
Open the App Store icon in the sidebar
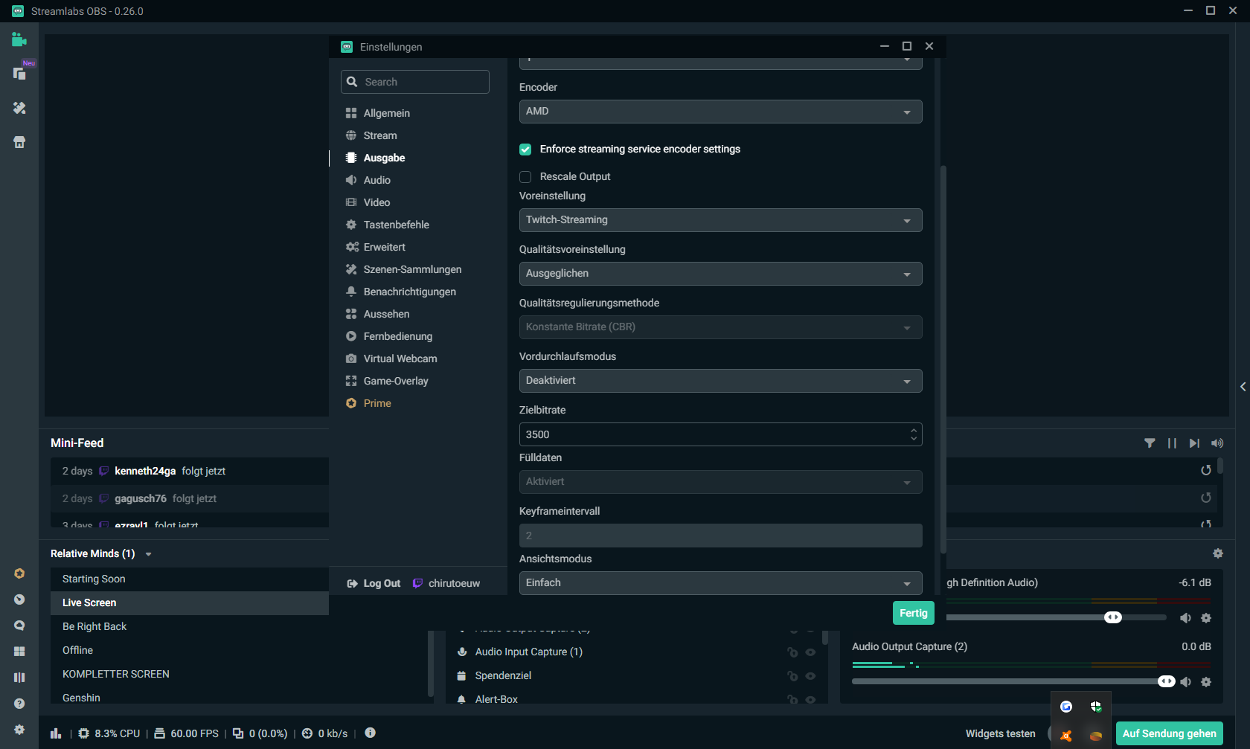(19, 142)
